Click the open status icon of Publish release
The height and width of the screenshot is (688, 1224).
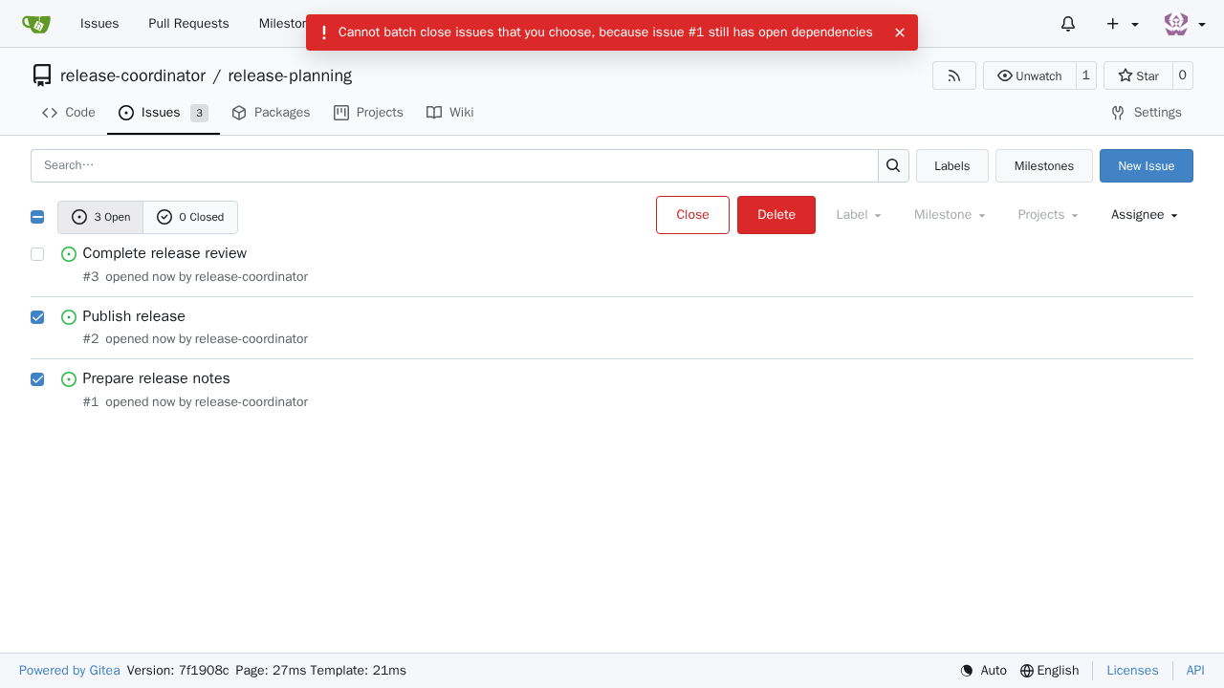pos(69,317)
